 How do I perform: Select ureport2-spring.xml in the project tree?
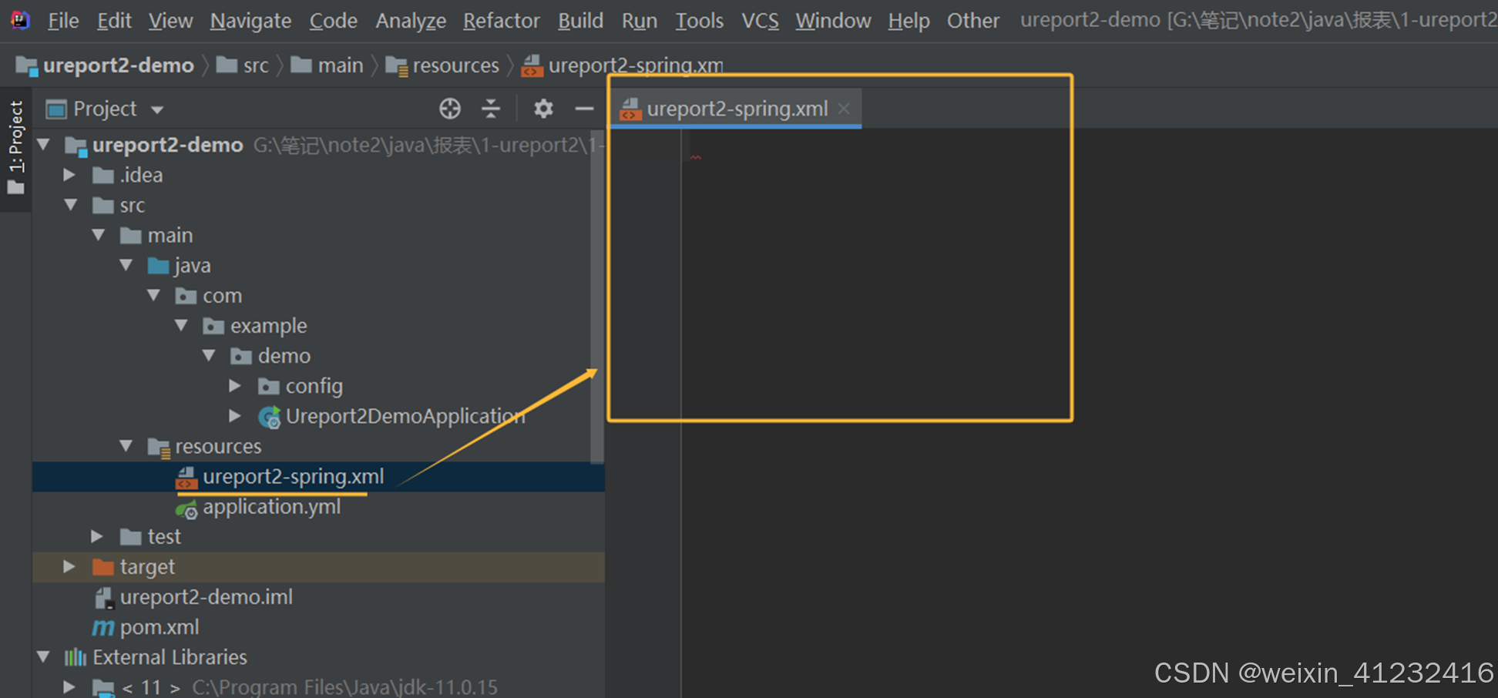coord(318,477)
